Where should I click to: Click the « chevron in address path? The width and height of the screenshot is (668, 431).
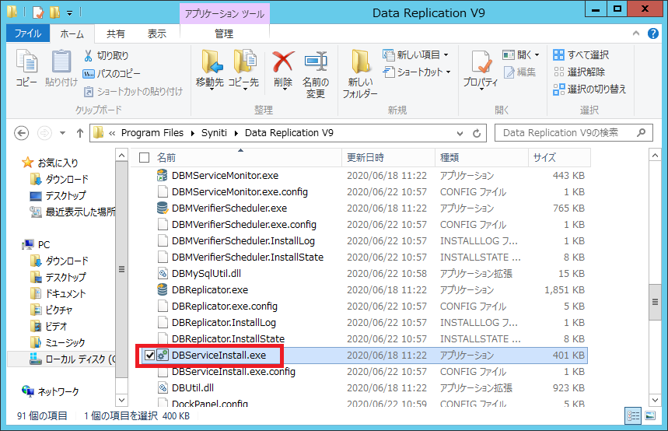pyautogui.click(x=112, y=134)
